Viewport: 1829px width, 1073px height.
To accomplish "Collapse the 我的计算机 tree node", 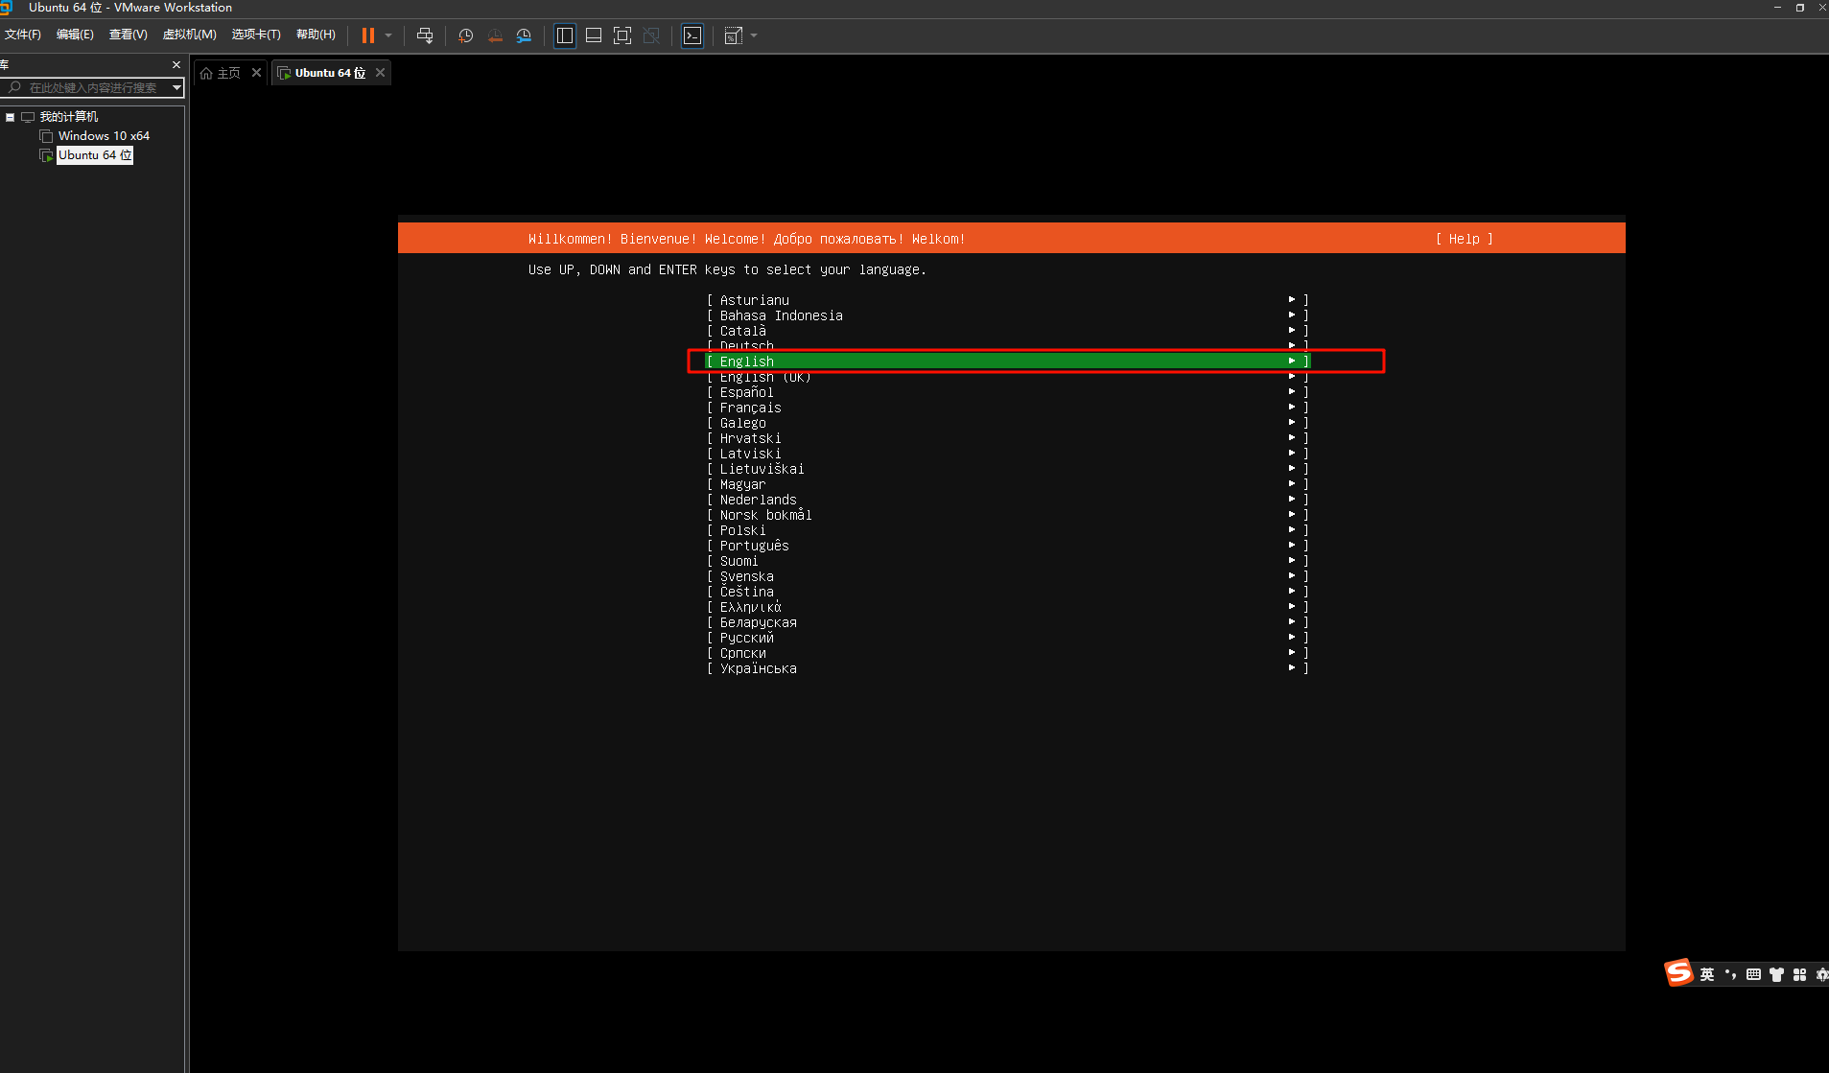I will 10,116.
